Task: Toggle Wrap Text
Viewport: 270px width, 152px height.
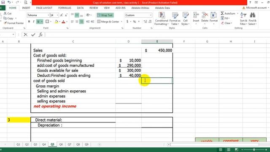Action: (105, 15)
